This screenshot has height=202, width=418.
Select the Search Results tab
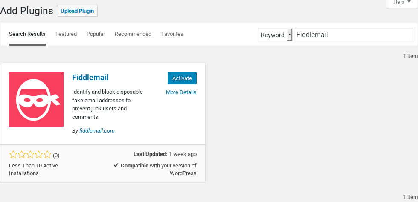[27, 34]
